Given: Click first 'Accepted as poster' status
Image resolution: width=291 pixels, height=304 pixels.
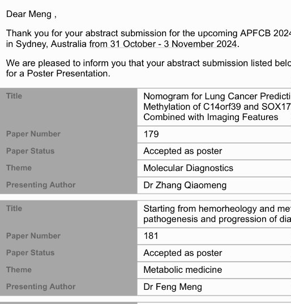Looking at the screenshot, I should coord(183,151).
